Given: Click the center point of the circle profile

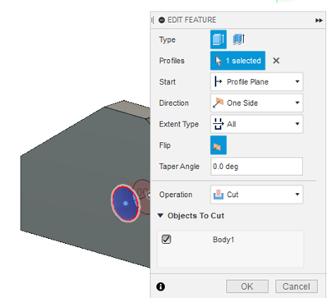Looking at the screenshot, I should [x=126, y=204].
